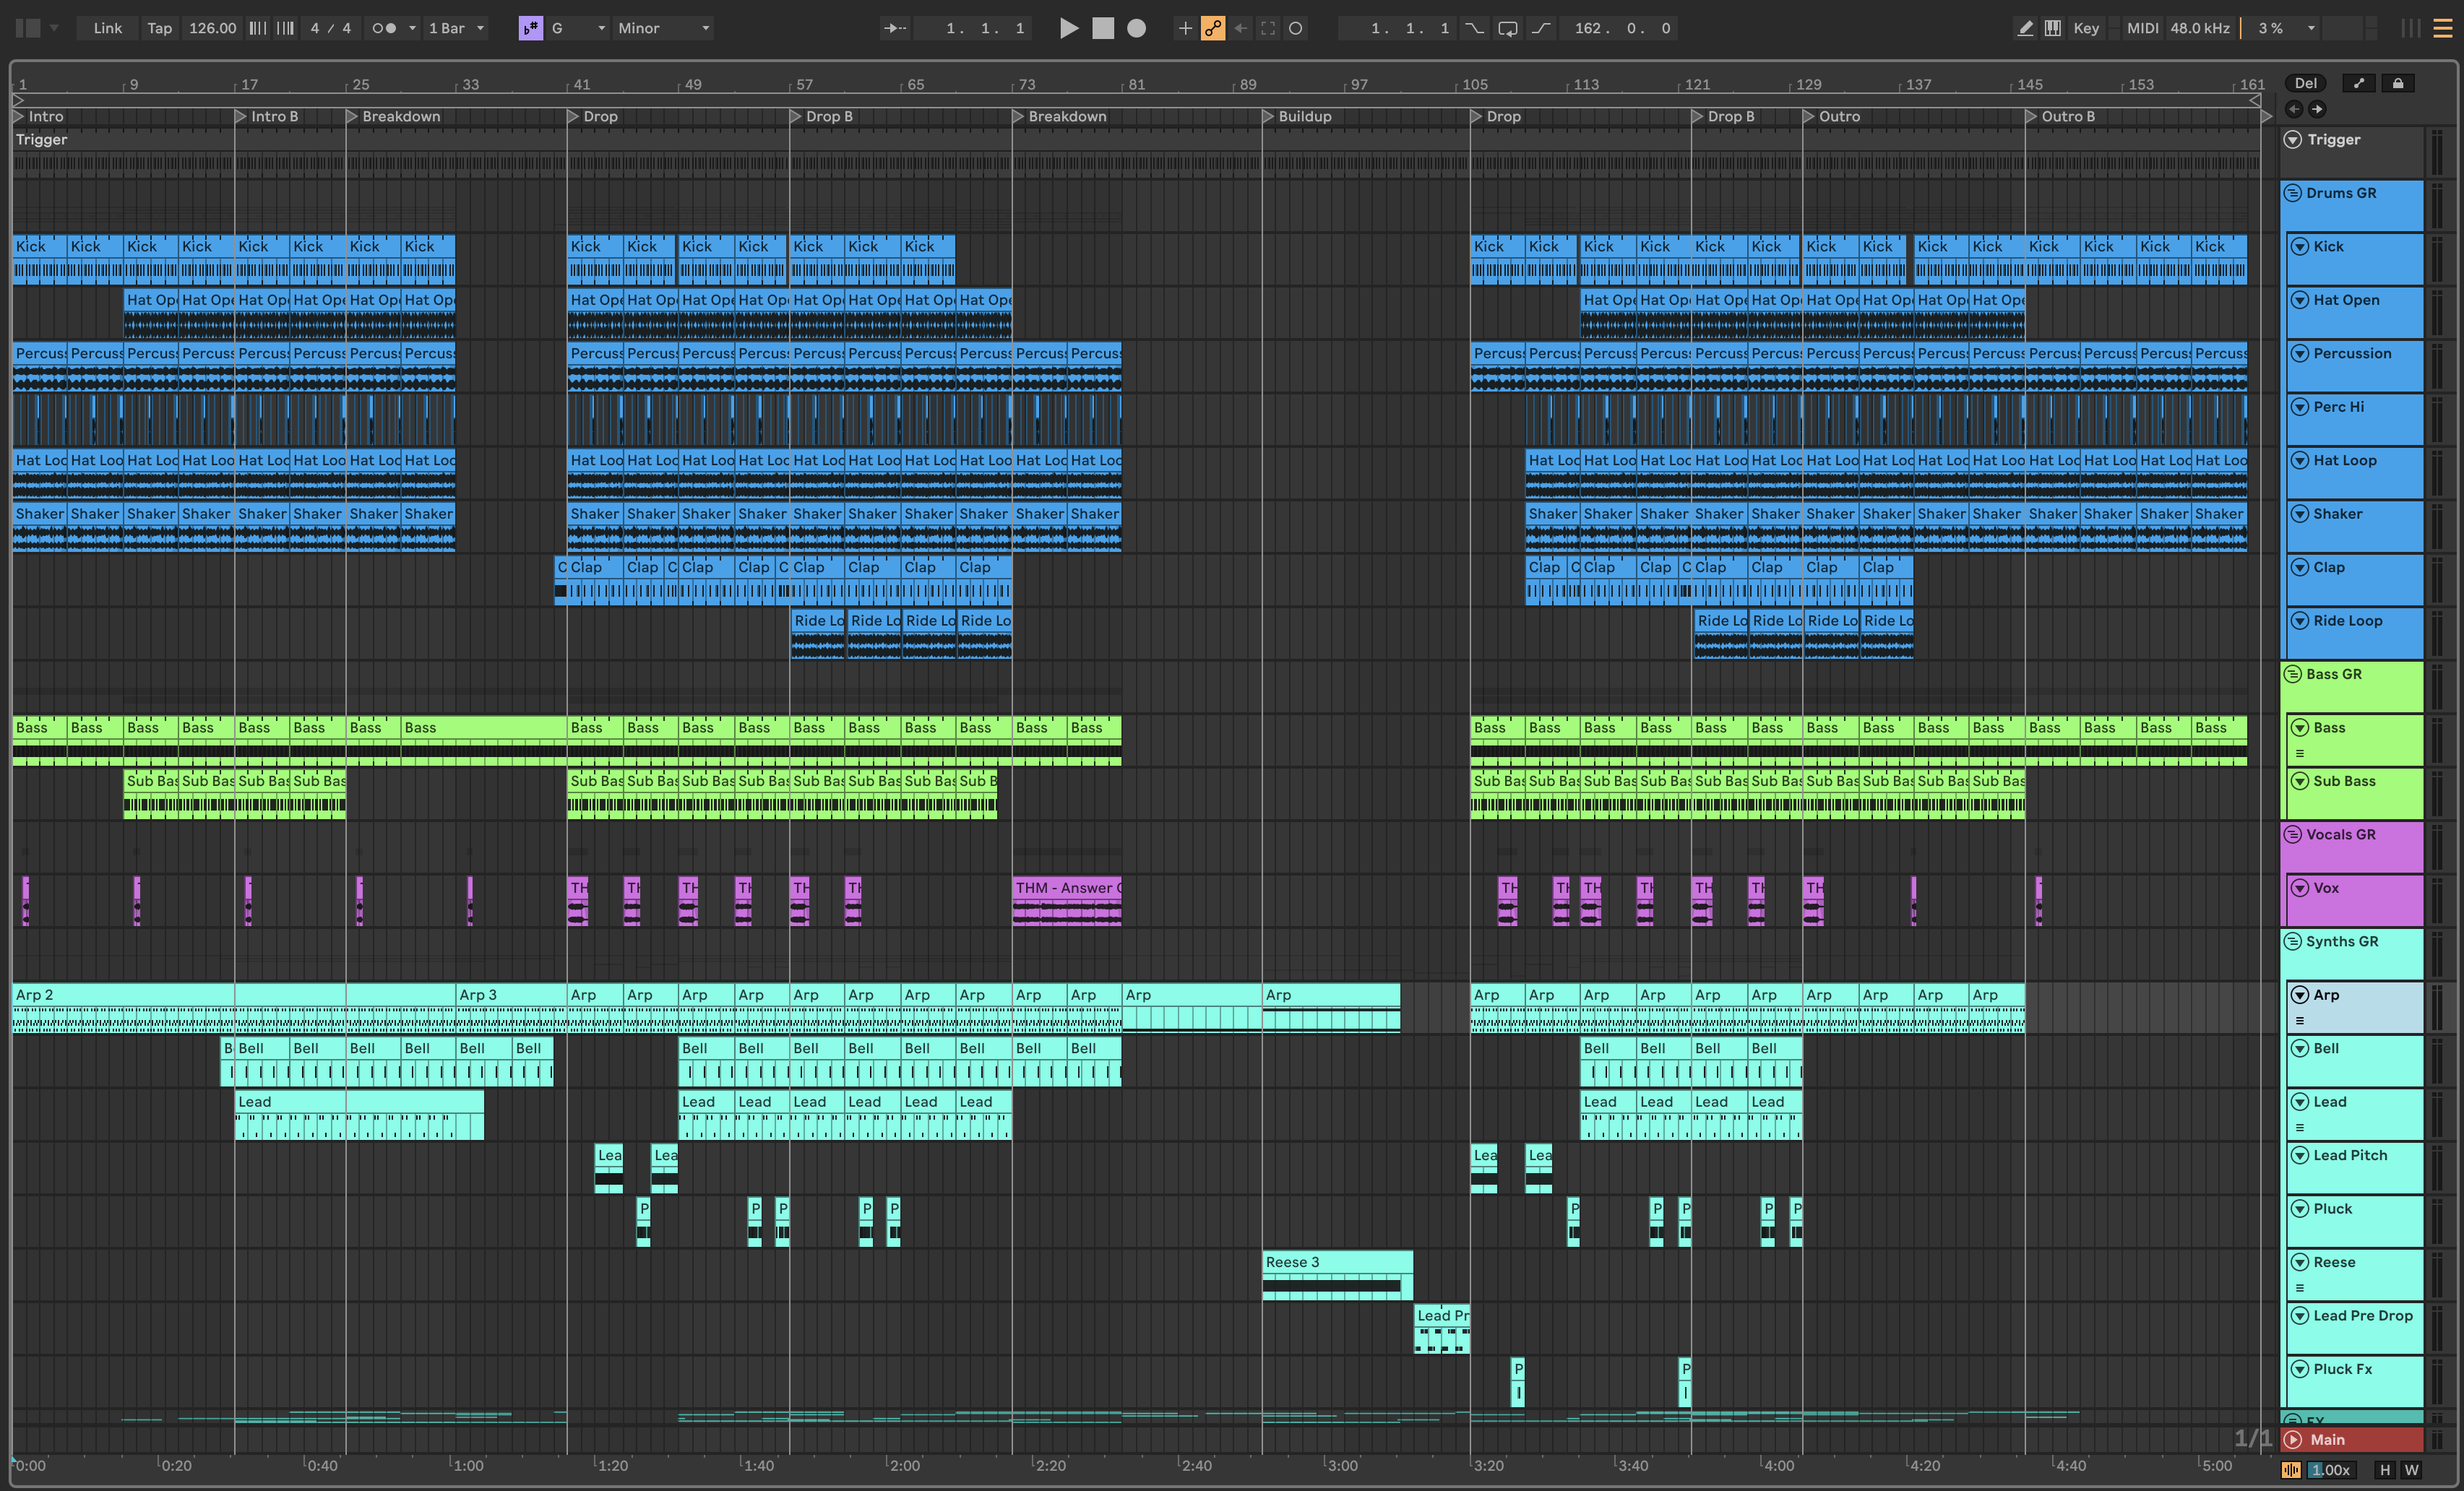Jump to the Buildup locator

(x=1297, y=116)
